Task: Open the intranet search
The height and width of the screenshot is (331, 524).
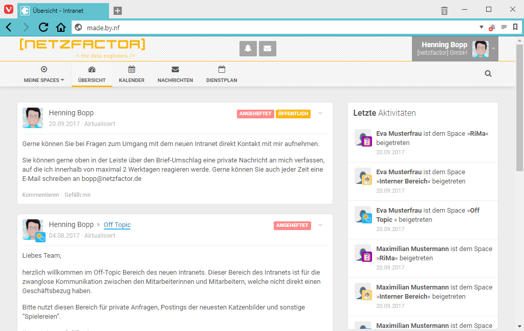Action: (x=488, y=74)
